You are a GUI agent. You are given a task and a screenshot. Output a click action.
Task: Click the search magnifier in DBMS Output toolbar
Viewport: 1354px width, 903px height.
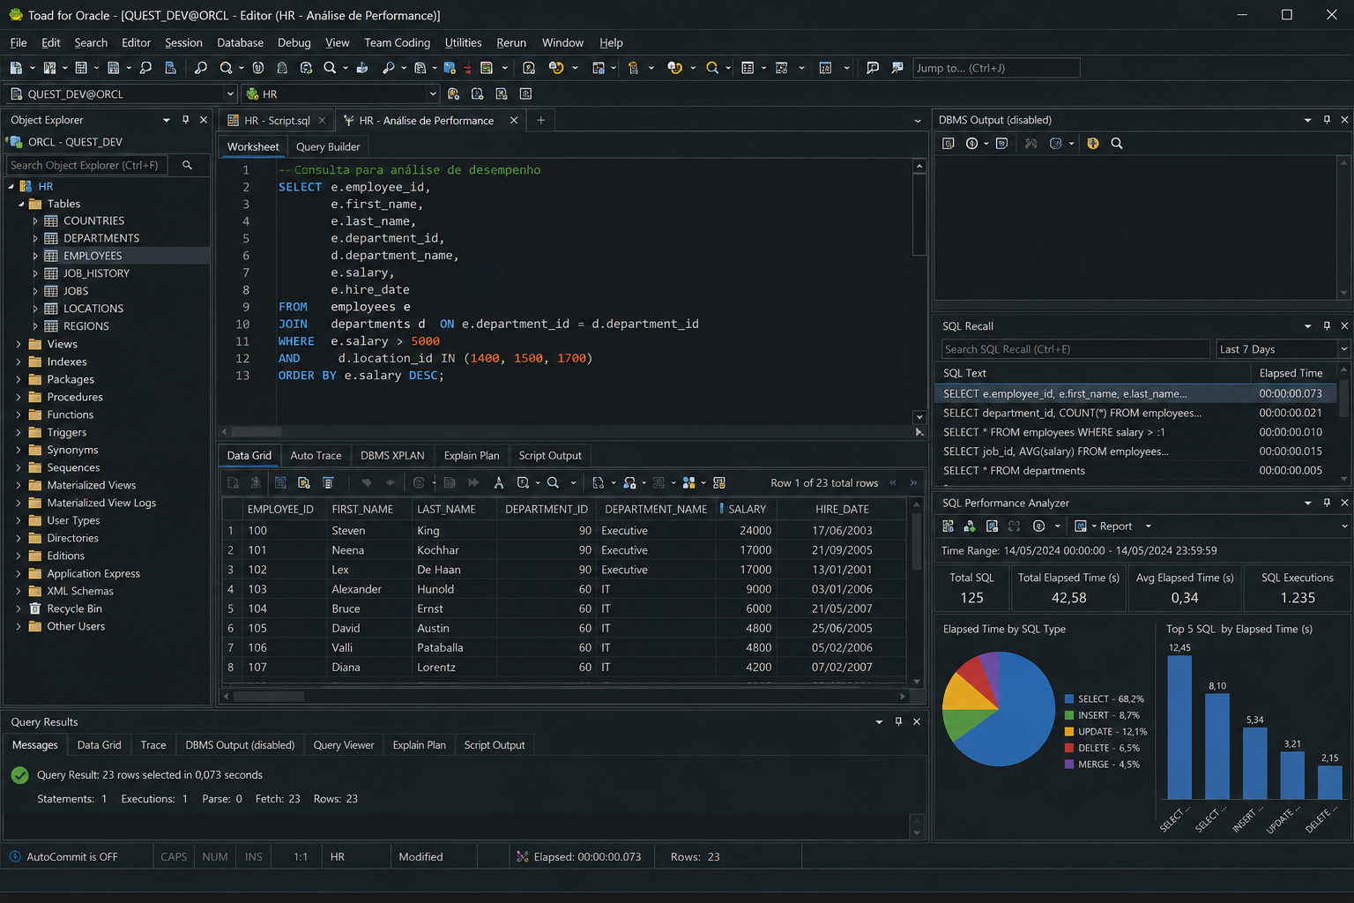click(x=1117, y=144)
